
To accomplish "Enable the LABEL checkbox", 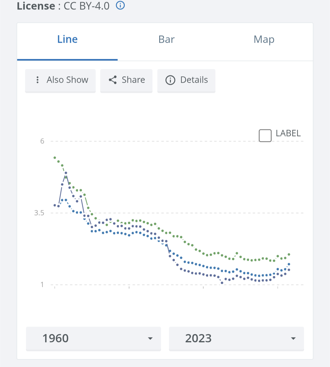I will point(265,136).
